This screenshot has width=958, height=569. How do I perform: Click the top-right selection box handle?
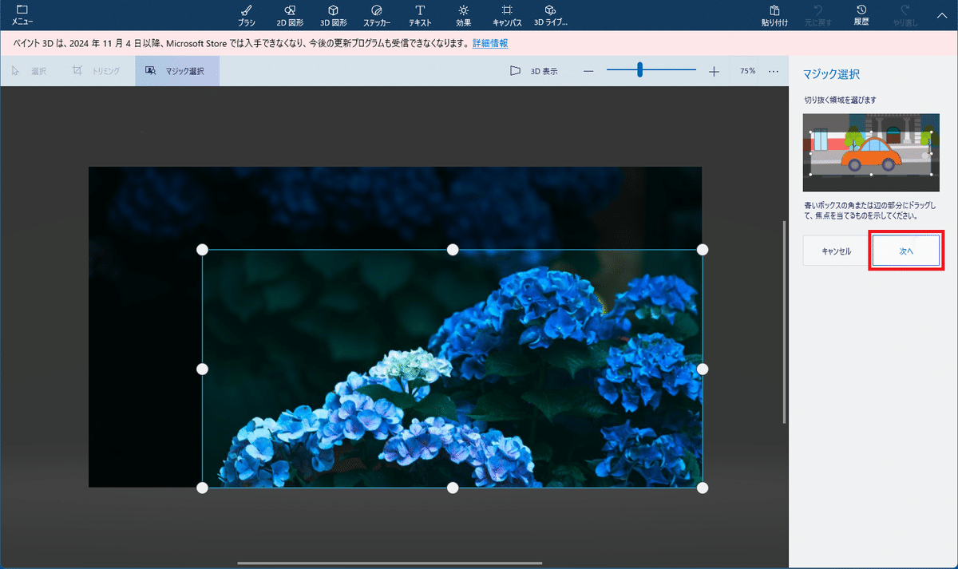[703, 250]
